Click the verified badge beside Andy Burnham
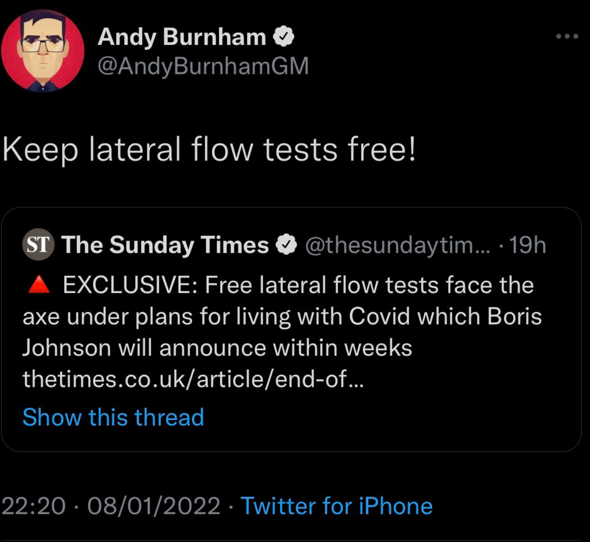 click(x=284, y=37)
